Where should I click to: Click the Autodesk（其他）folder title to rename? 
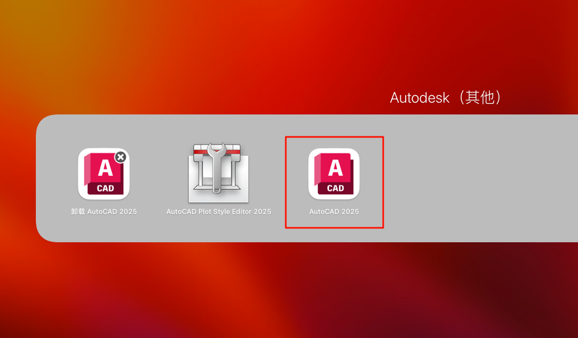(x=445, y=98)
